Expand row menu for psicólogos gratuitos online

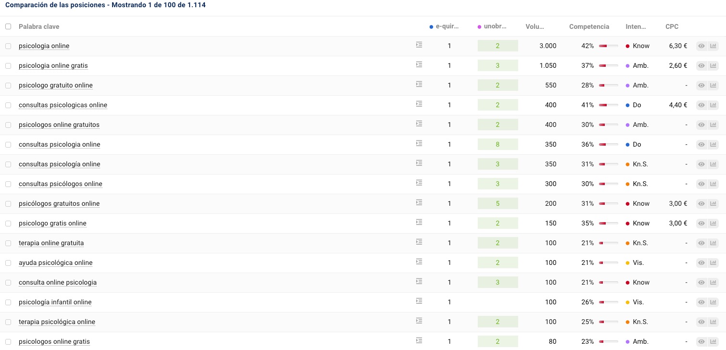point(419,202)
